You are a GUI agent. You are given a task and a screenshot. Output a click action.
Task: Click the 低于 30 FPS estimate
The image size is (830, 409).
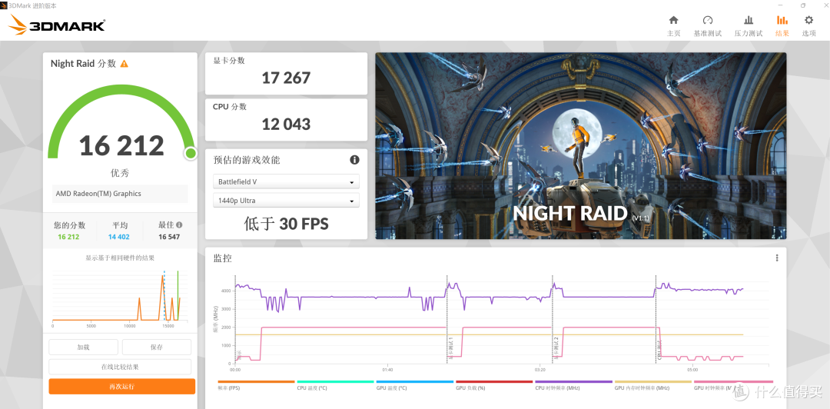[286, 224]
